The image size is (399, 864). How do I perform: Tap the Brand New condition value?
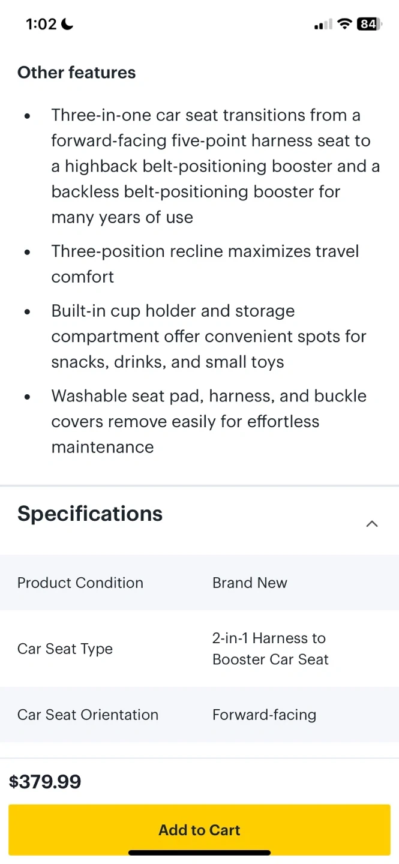click(x=250, y=583)
